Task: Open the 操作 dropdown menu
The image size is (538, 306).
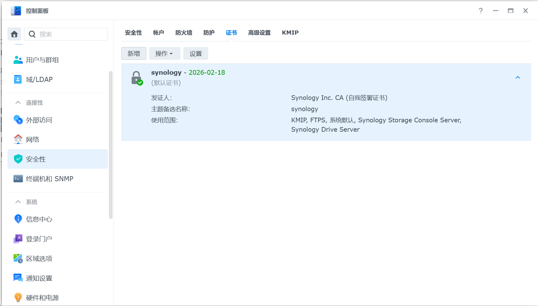Action: click(165, 54)
